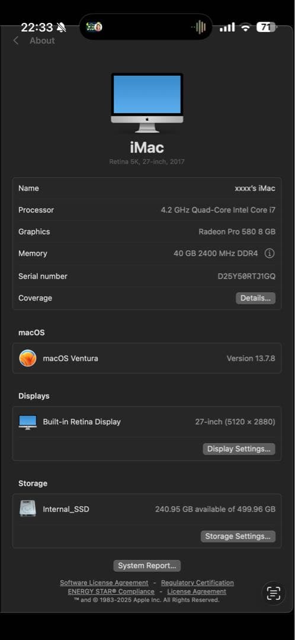295x640 pixels.
Task: Tap the muted bell status icon
Action: [x=61, y=27]
